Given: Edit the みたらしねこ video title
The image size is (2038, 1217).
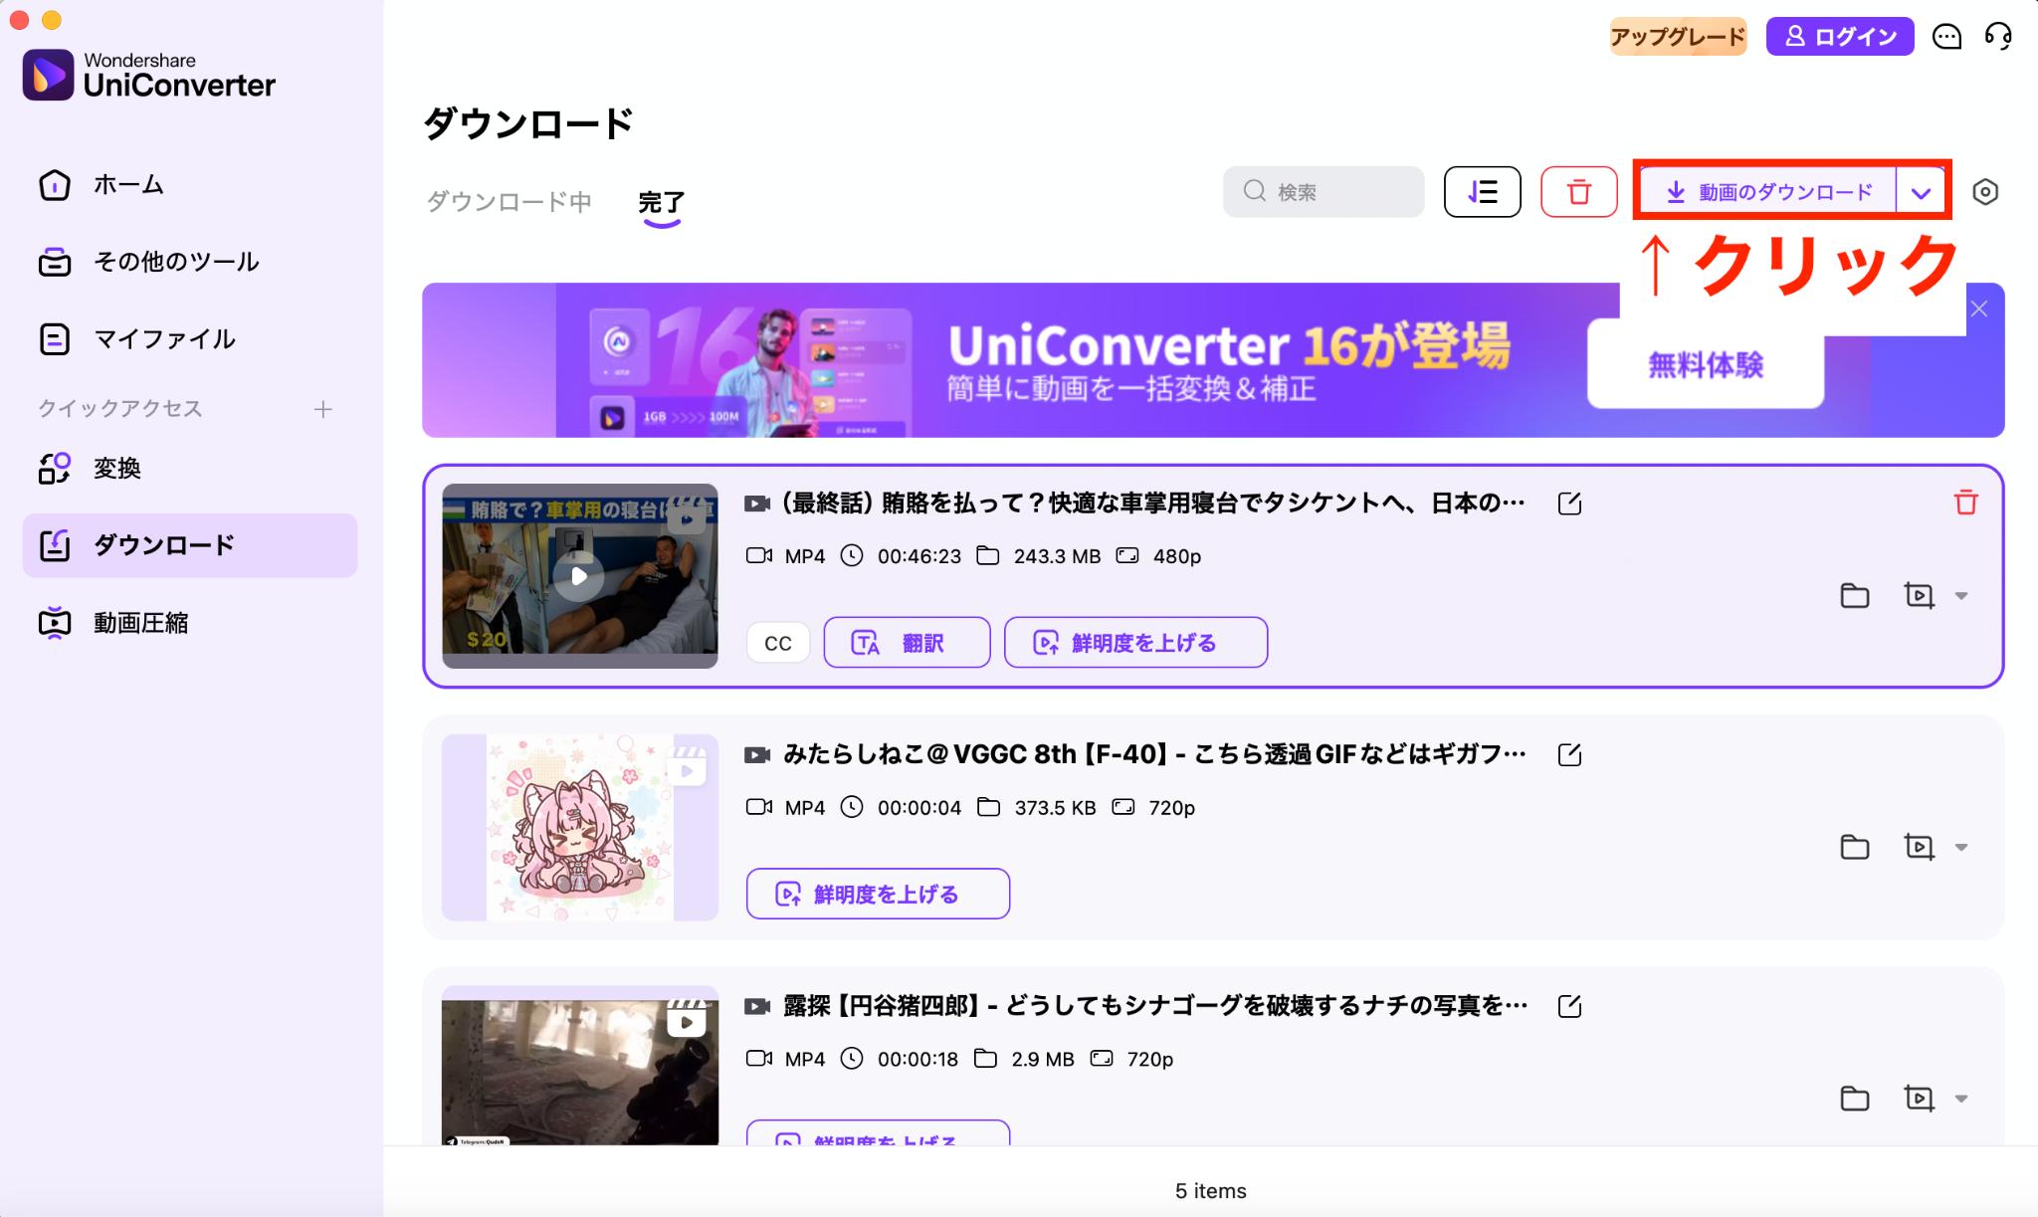Looking at the screenshot, I should point(1569,754).
